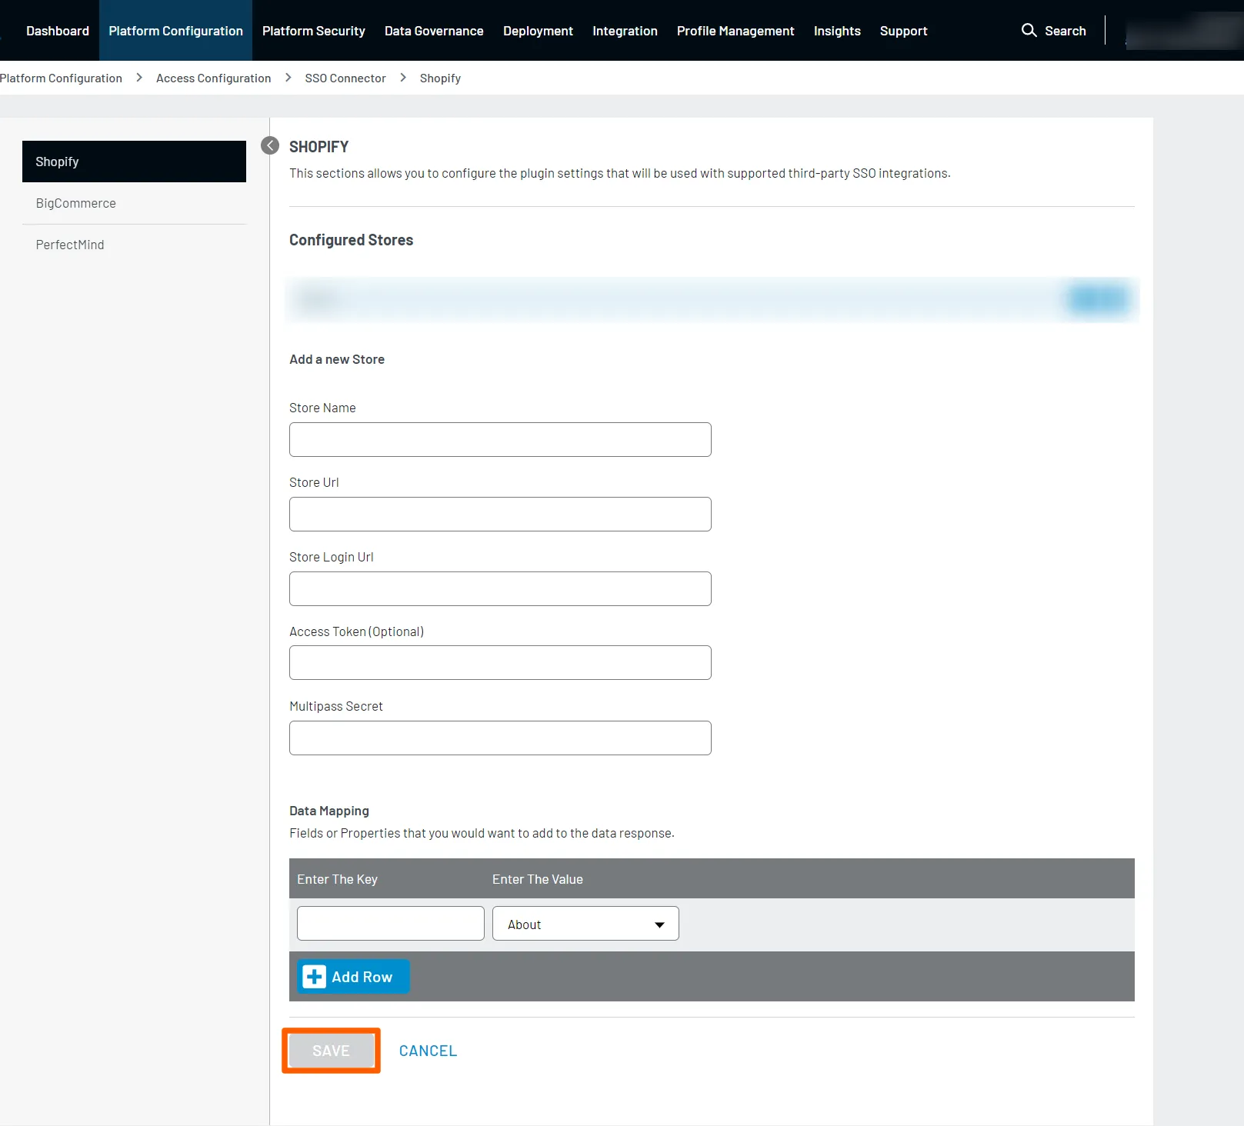Click the Enter The Key column header
Screen dimensions: 1244x1126
point(337,879)
